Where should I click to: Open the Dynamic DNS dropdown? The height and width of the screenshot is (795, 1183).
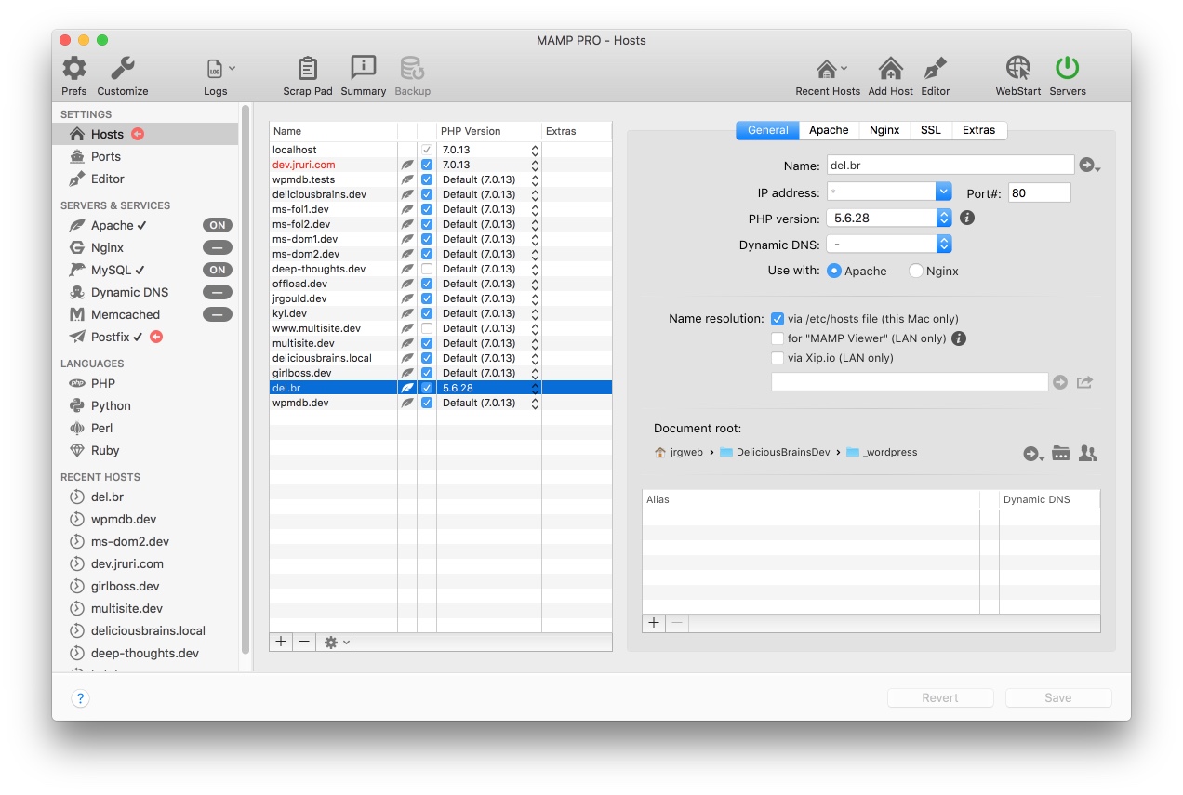(889, 244)
